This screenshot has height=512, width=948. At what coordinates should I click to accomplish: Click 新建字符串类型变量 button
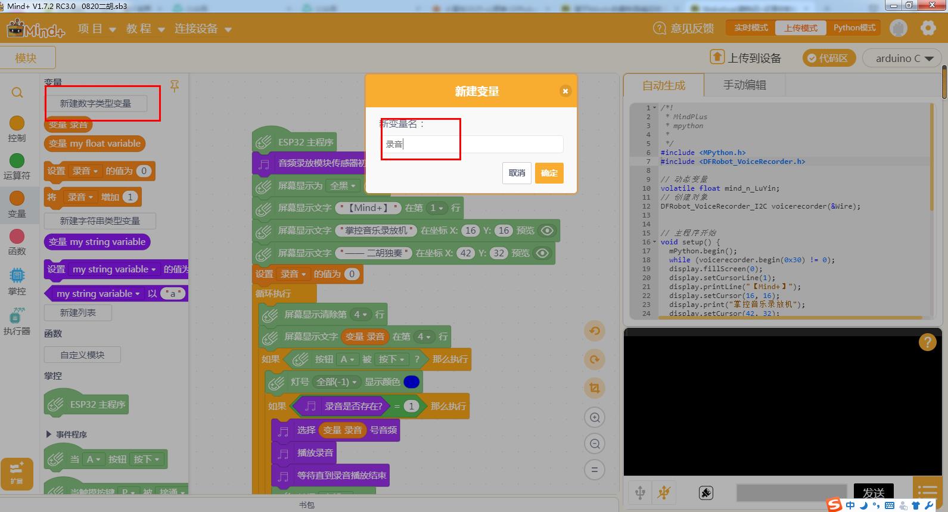click(x=100, y=221)
